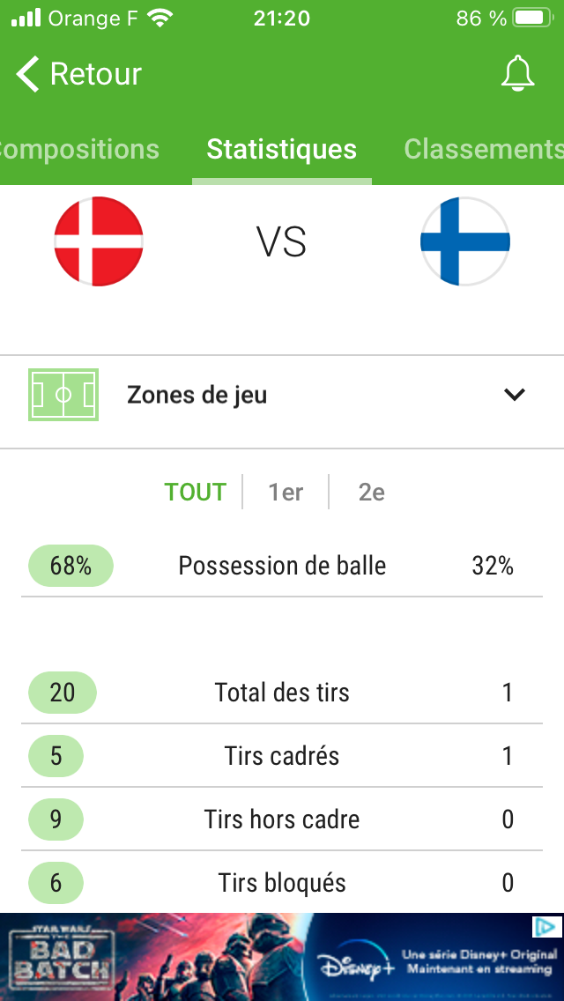Open the Classements tab

click(x=484, y=150)
